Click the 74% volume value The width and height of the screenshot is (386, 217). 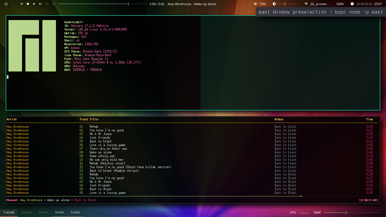pos(263,4)
